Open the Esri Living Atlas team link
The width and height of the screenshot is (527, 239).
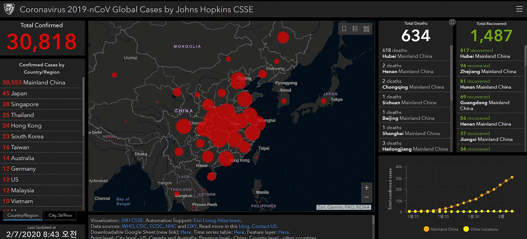(x=217, y=221)
